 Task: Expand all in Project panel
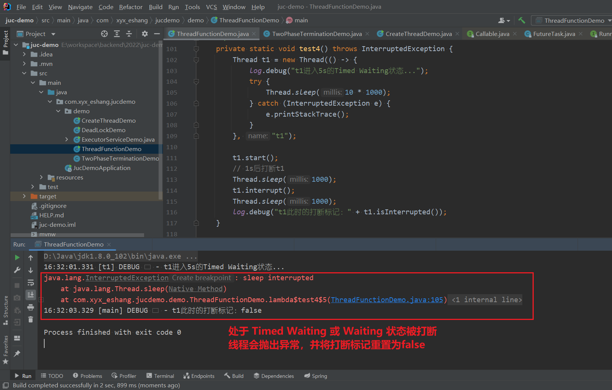coord(117,34)
